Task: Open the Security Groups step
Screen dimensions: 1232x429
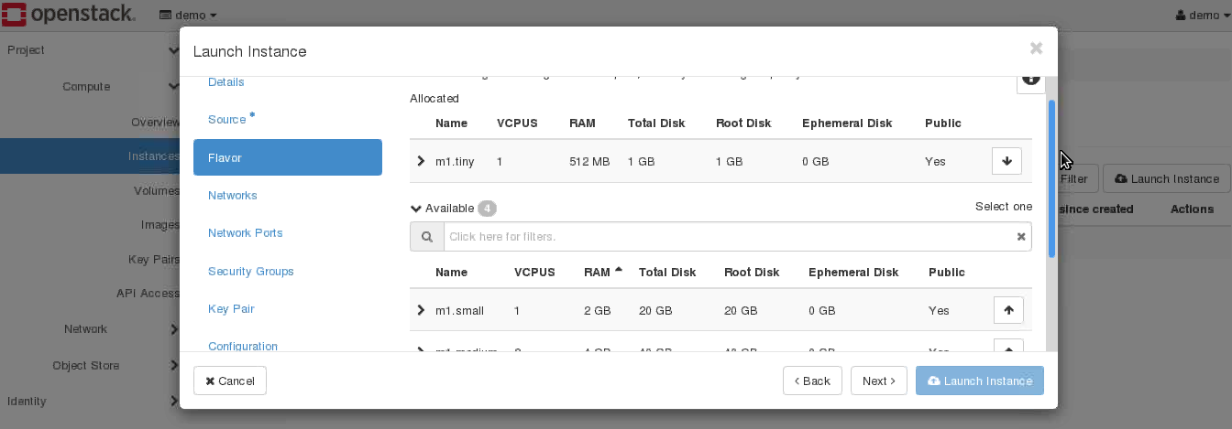Action: (251, 272)
